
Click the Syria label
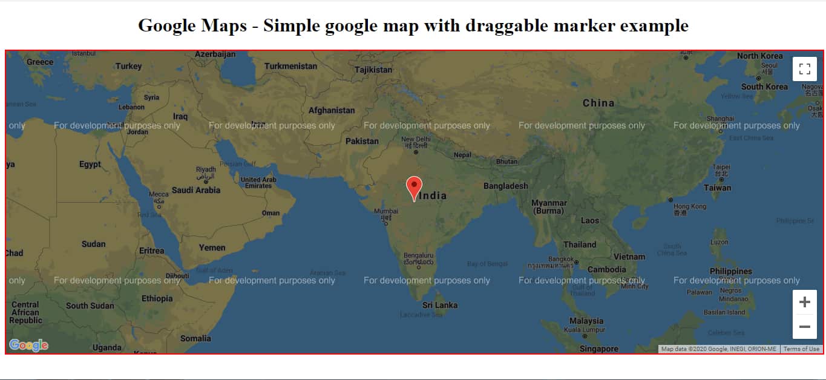pyautogui.click(x=151, y=97)
